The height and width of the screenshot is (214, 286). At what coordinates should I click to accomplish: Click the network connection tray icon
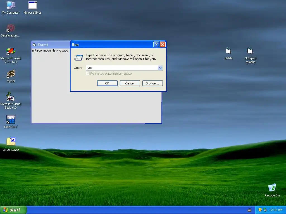click(x=265, y=210)
